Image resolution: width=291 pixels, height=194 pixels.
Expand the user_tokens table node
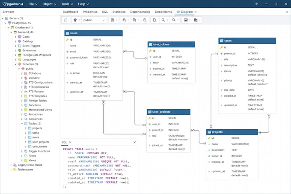[26, 146]
